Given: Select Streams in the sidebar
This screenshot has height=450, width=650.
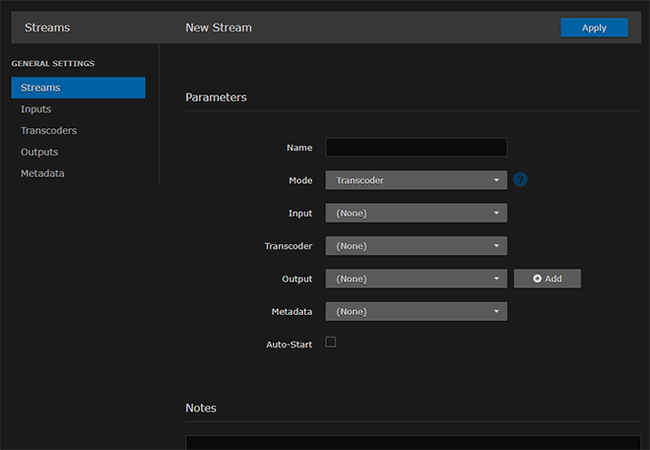Looking at the screenshot, I should pyautogui.click(x=78, y=88).
